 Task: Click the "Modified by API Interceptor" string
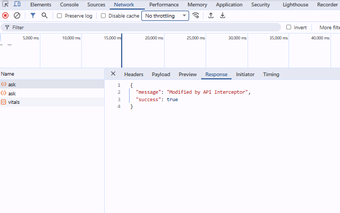(207, 92)
